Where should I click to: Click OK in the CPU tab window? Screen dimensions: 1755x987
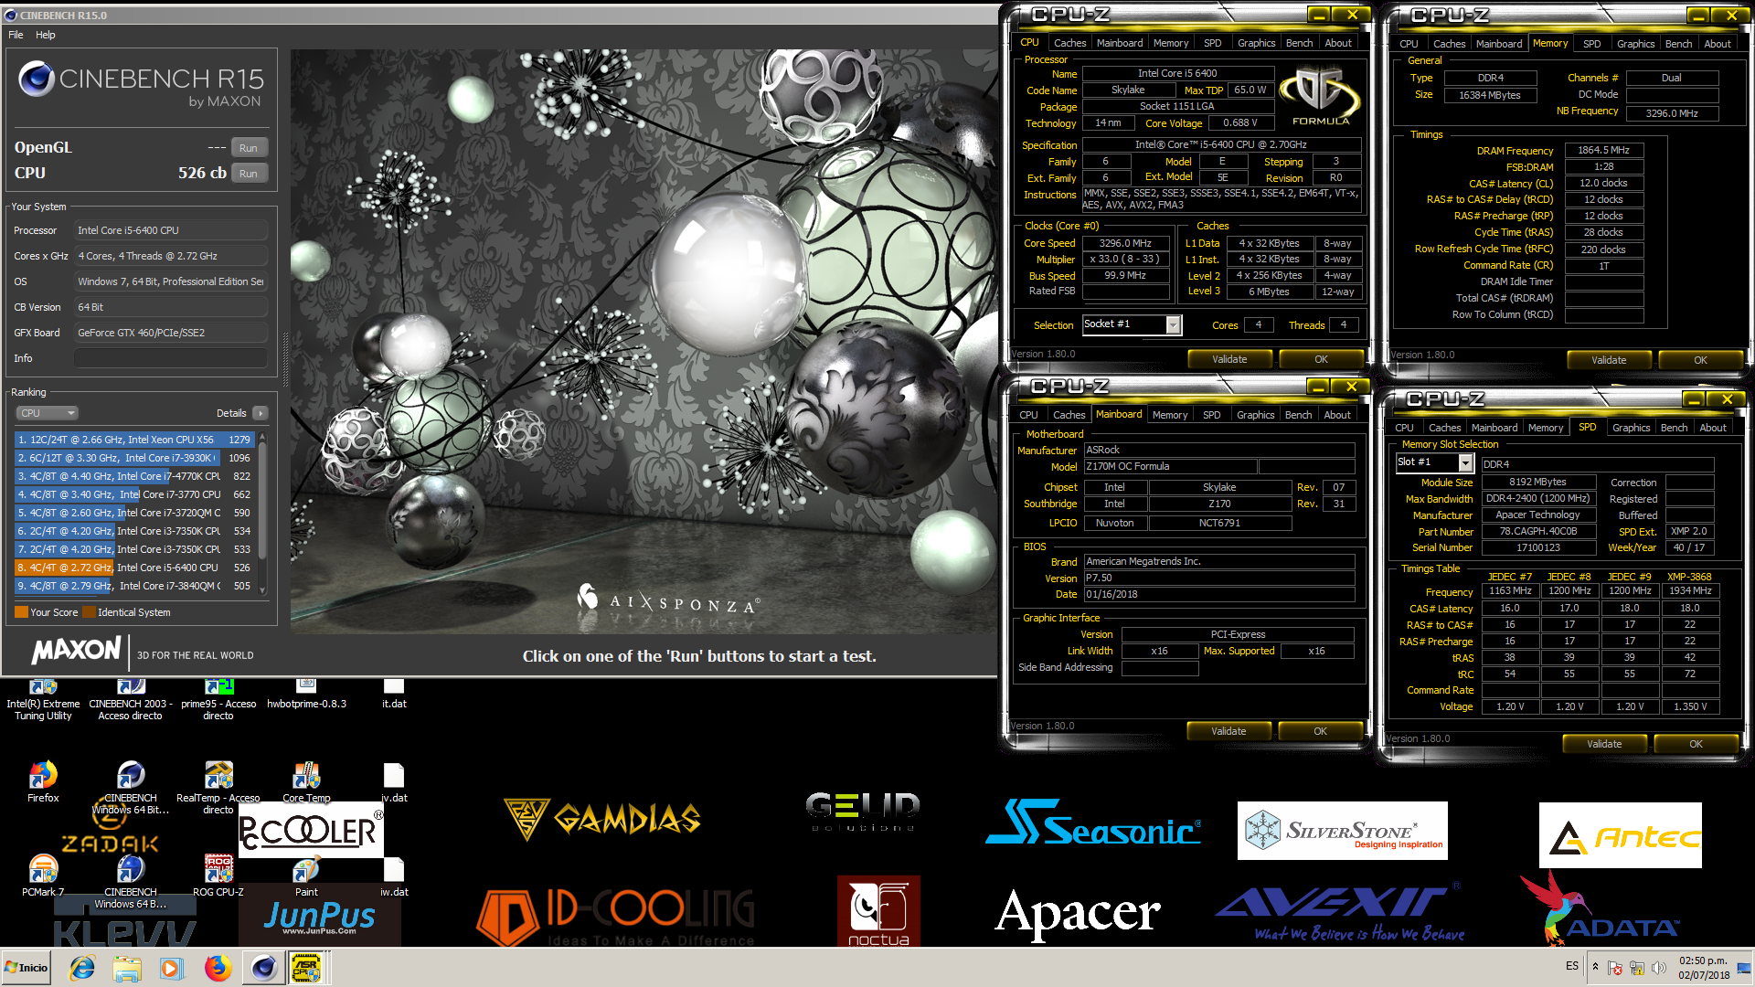pyautogui.click(x=1320, y=359)
